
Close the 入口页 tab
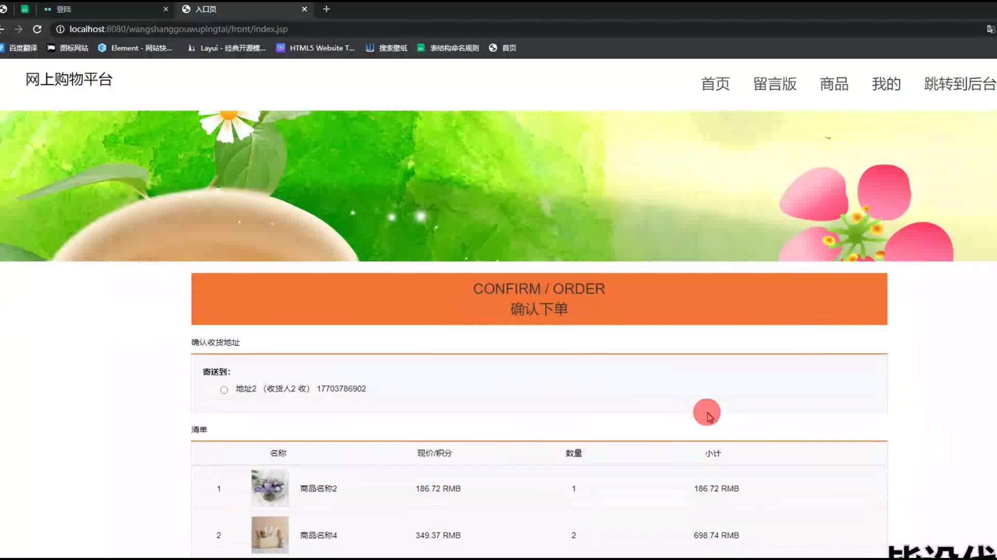(x=304, y=9)
